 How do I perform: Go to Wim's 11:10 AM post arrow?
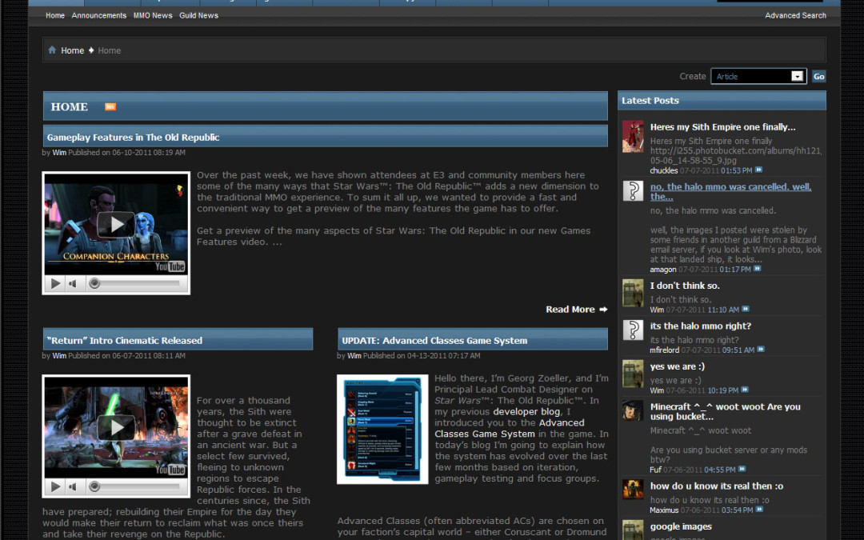[746, 309]
